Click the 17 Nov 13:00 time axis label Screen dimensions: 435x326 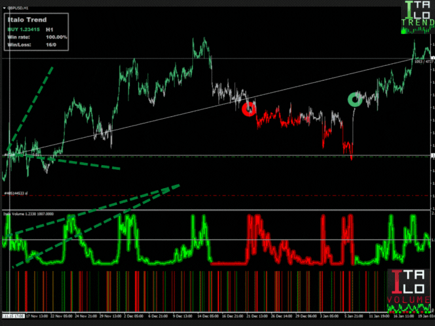point(37,316)
